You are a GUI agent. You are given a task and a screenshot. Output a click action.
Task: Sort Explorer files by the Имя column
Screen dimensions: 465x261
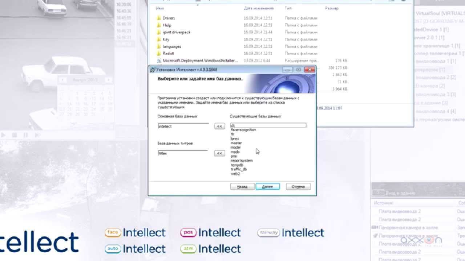(159, 8)
